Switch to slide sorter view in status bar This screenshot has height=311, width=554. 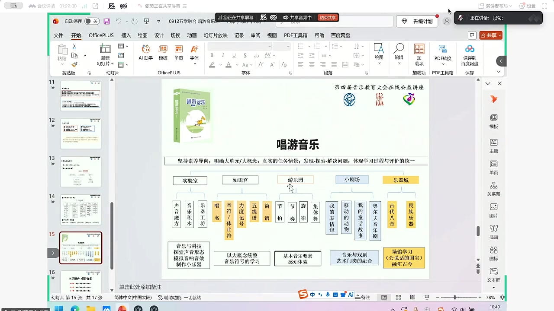point(399,298)
